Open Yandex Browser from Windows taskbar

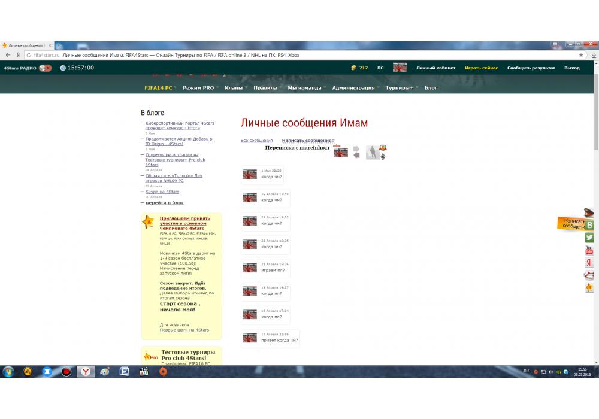tap(86, 372)
